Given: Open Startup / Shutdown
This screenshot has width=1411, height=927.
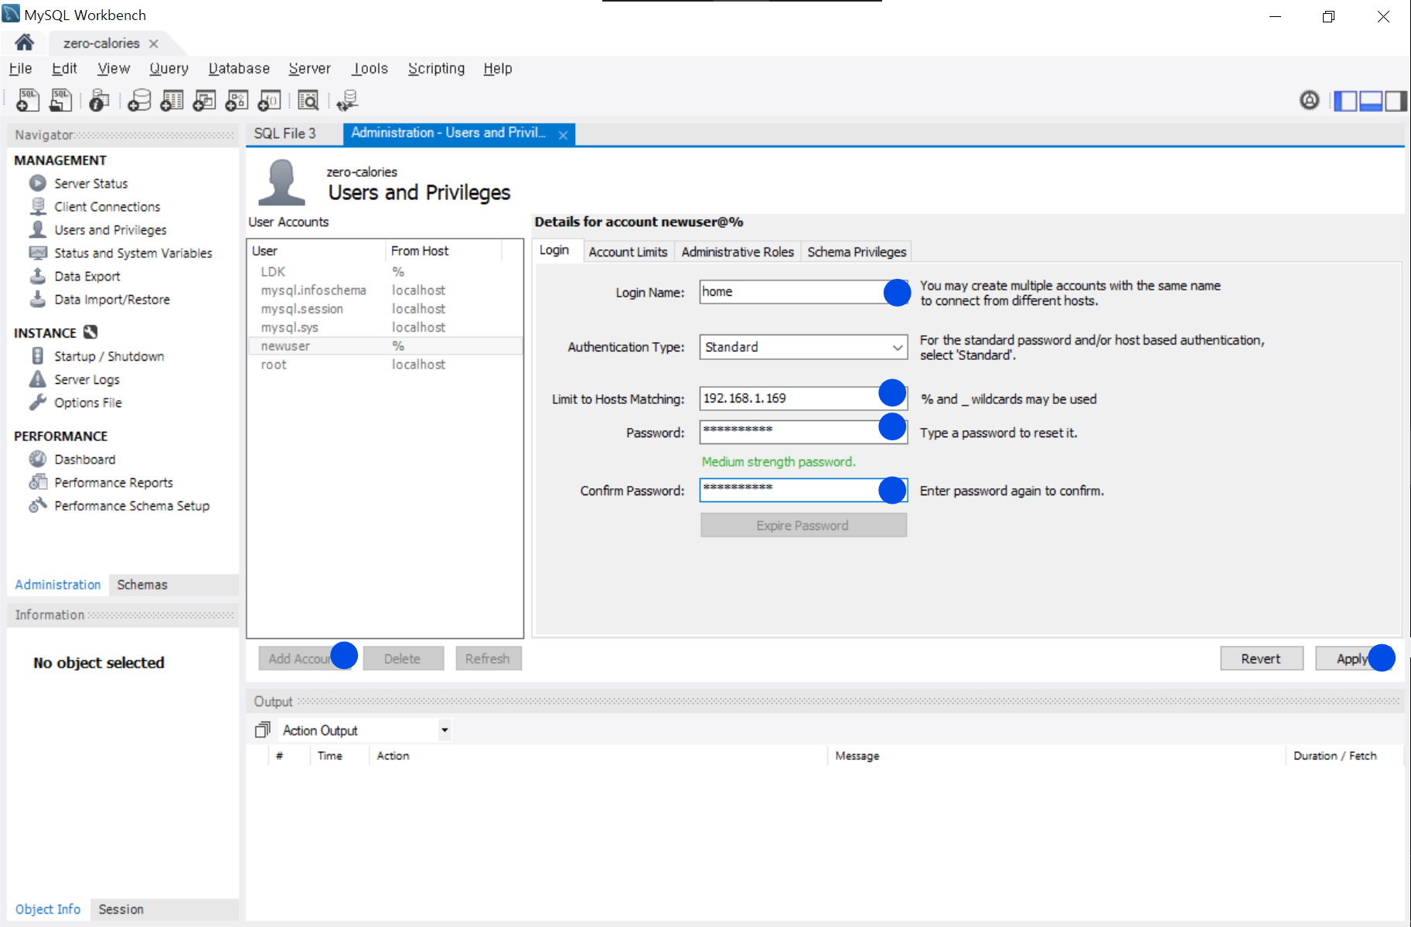Looking at the screenshot, I should click(x=109, y=356).
